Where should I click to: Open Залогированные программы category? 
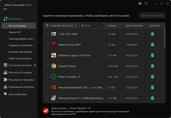point(22,39)
